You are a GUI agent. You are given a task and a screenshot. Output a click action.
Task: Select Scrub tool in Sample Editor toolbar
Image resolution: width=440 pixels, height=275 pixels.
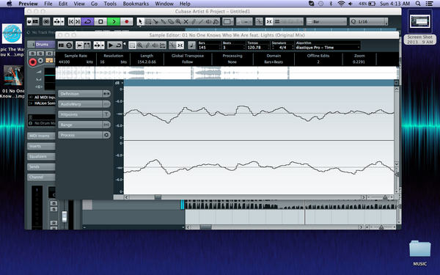(163, 45)
